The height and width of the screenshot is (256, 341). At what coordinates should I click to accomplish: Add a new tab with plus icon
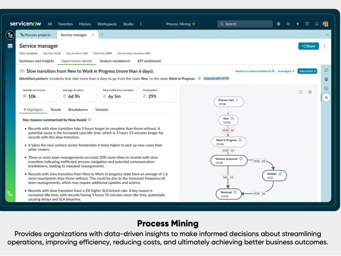point(102,35)
